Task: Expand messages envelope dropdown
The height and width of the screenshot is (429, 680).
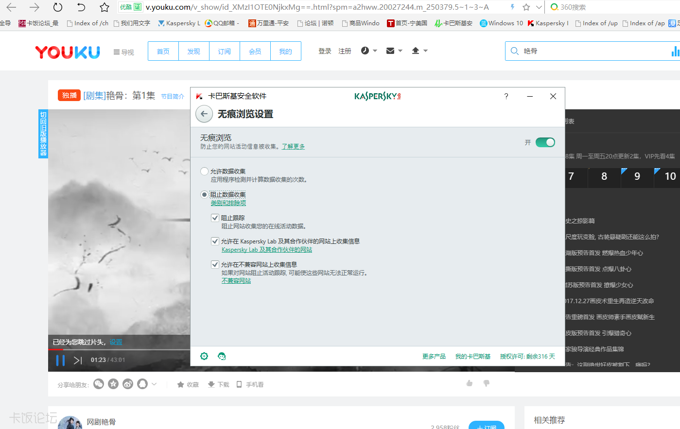Action: tap(394, 51)
